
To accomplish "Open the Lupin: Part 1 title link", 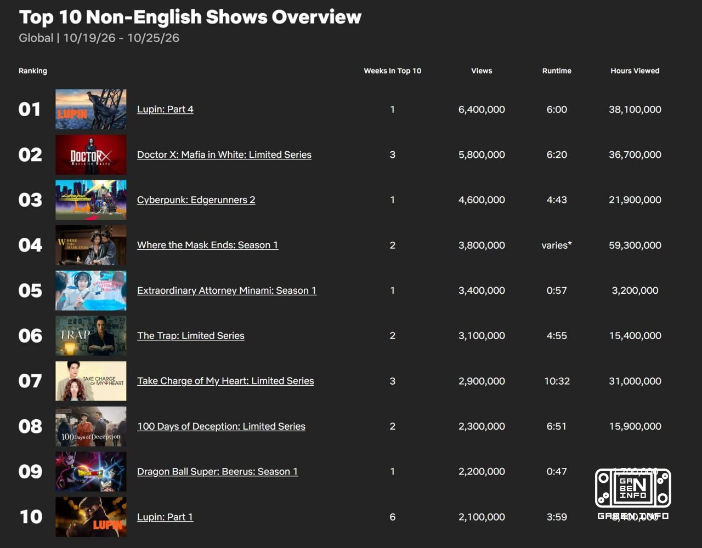I will tap(165, 517).
